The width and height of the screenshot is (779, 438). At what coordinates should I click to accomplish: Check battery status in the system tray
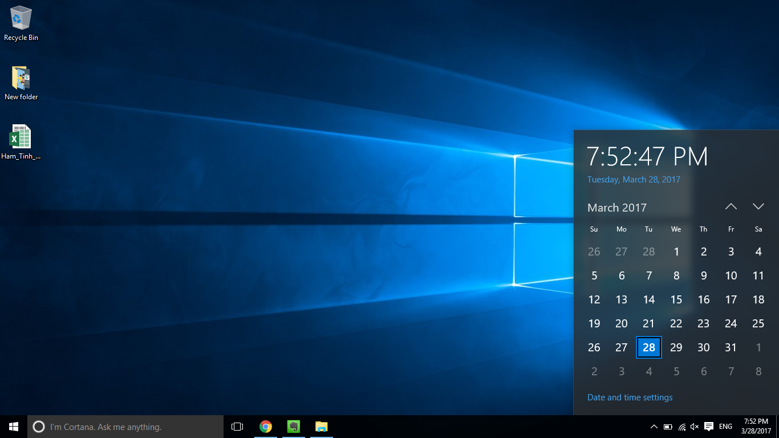pos(667,427)
